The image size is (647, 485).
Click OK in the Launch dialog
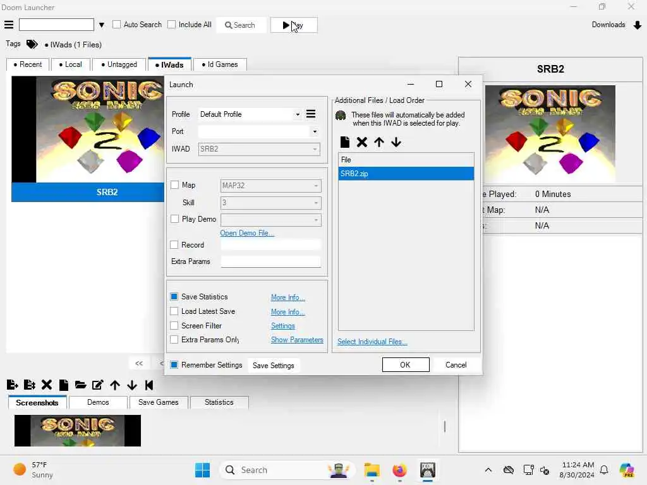pos(406,364)
